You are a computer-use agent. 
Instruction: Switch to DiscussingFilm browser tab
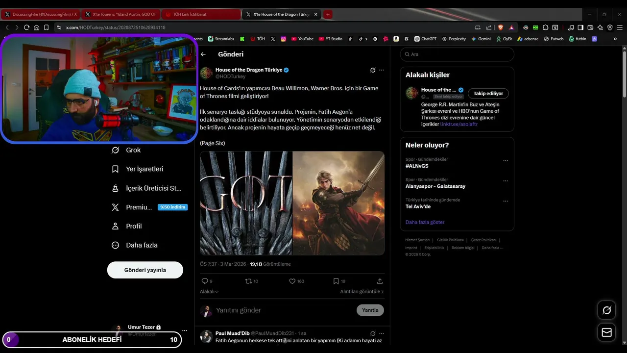[41, 15]
